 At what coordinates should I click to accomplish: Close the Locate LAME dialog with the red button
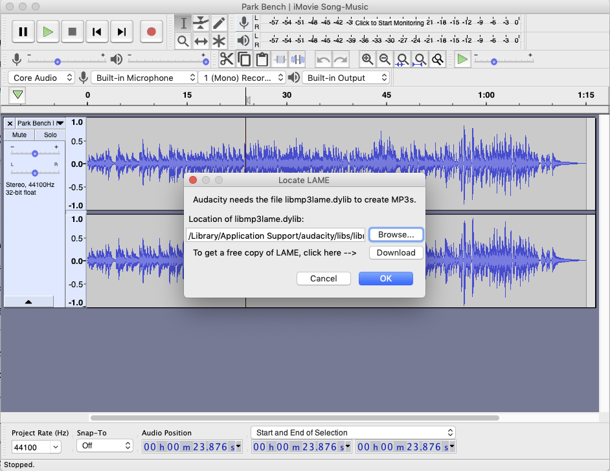point(192,180)
